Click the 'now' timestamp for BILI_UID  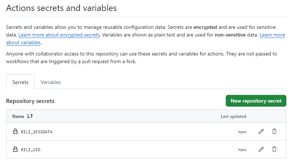click(x=242, y=150)
